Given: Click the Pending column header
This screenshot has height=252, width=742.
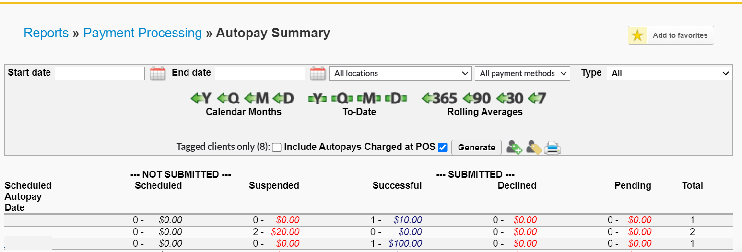Looking at the screenshot, I should pyautogui.click(x=633, y=185).
